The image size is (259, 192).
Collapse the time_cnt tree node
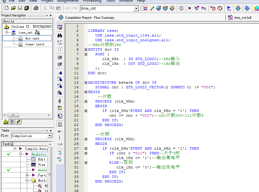tap(6, 32)
